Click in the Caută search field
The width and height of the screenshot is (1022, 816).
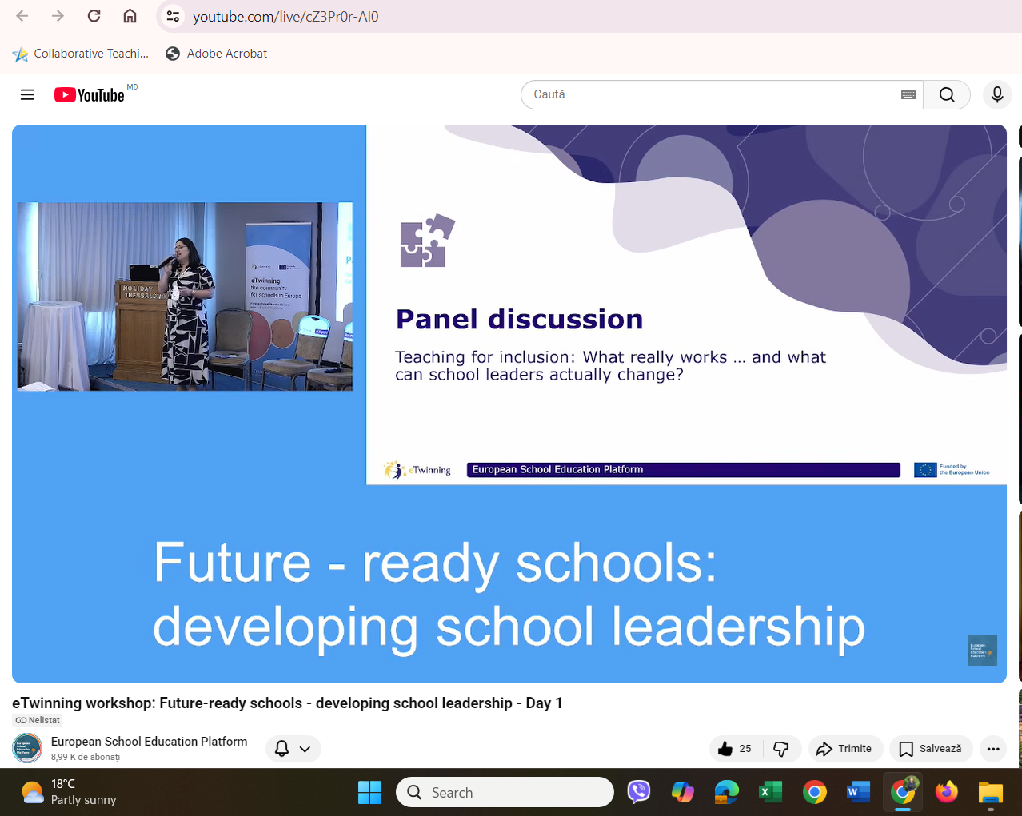click(712, 95)
